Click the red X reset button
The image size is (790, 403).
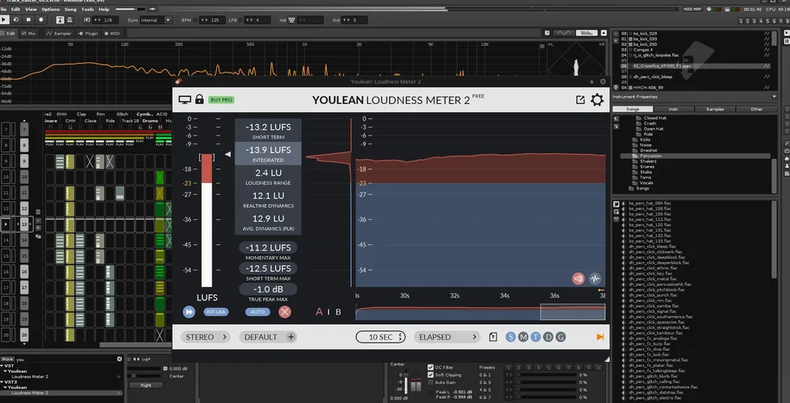click(285, 312)
